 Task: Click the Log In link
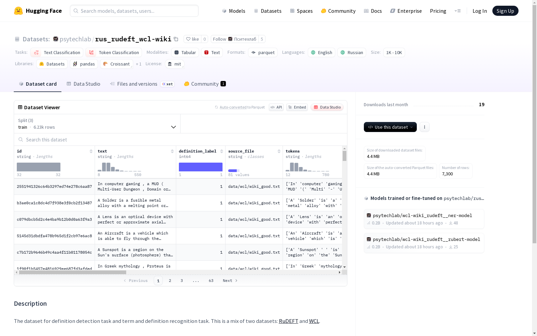[x=480, y=11]
